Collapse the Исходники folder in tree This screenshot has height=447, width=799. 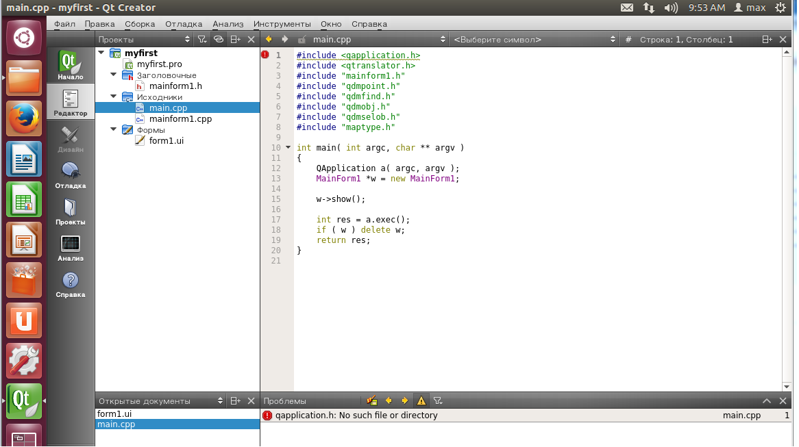114,97
